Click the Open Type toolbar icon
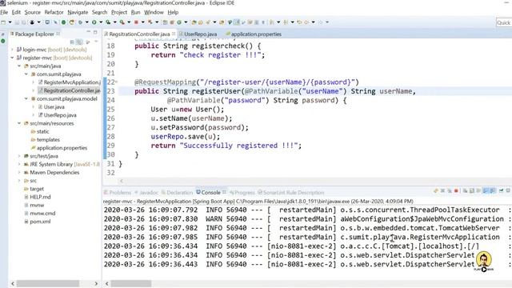The height and width of the screenshot is (288, 512). click(x=194, y=22)
